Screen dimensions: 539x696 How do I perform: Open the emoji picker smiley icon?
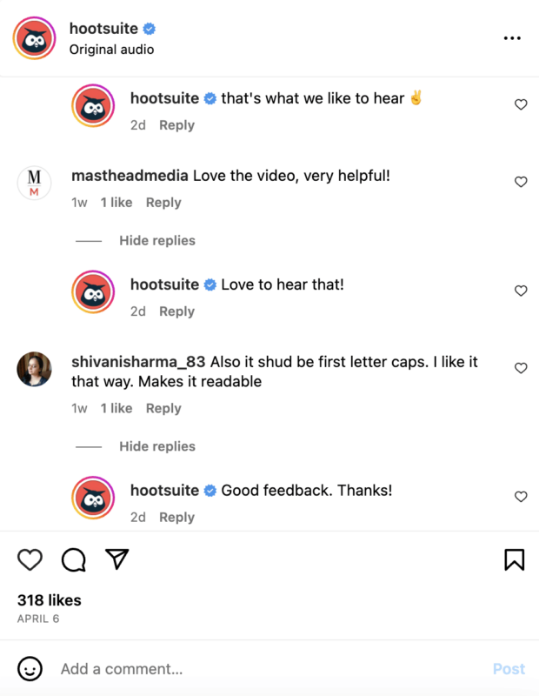point(30,668)
